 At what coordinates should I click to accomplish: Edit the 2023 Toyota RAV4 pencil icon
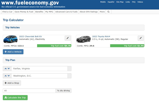tap(141, 38)
